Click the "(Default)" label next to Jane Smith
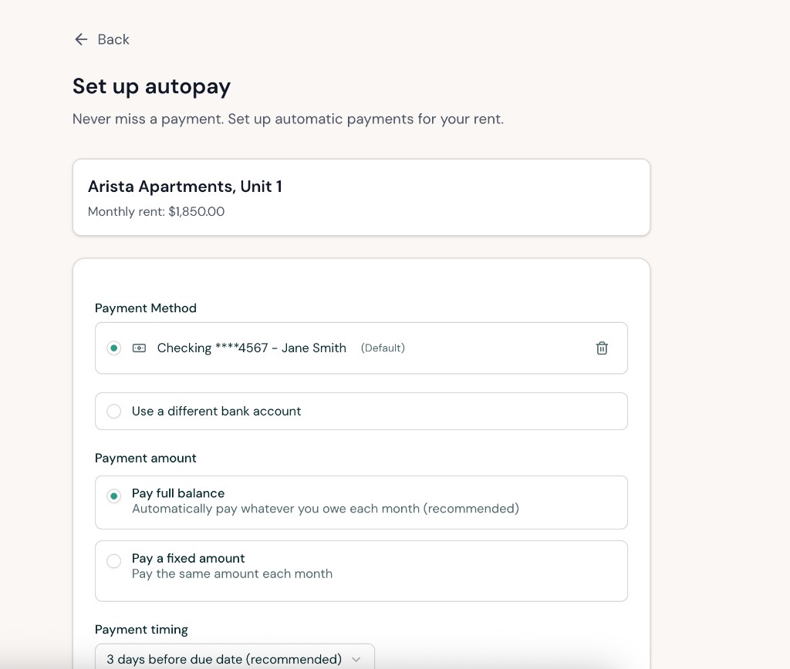Screen dimensions: 790x669 click(383, 348)
